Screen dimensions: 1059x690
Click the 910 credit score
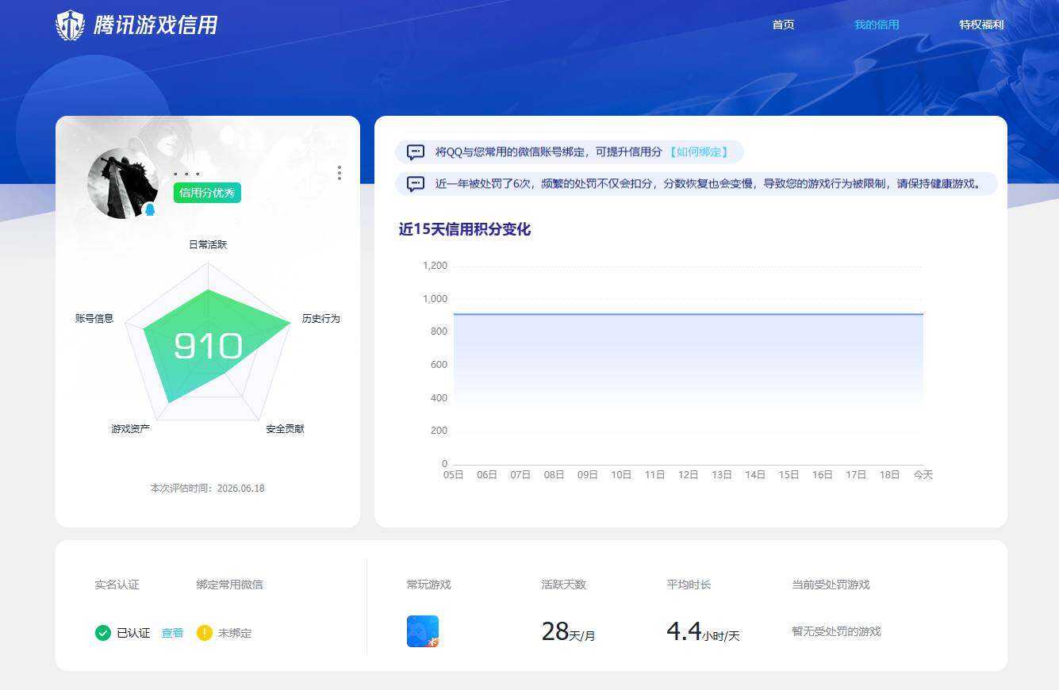208,347
